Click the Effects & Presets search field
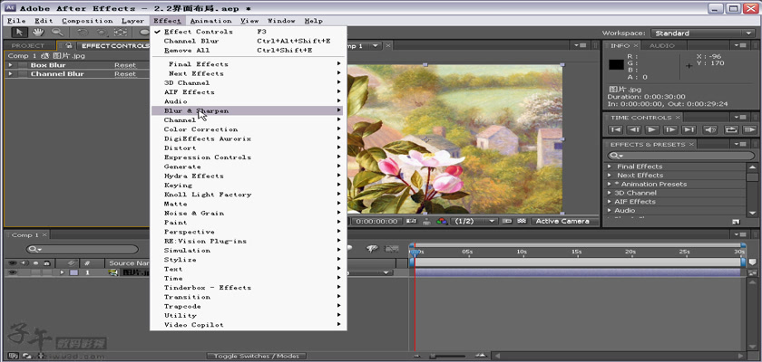 (680, 156)
